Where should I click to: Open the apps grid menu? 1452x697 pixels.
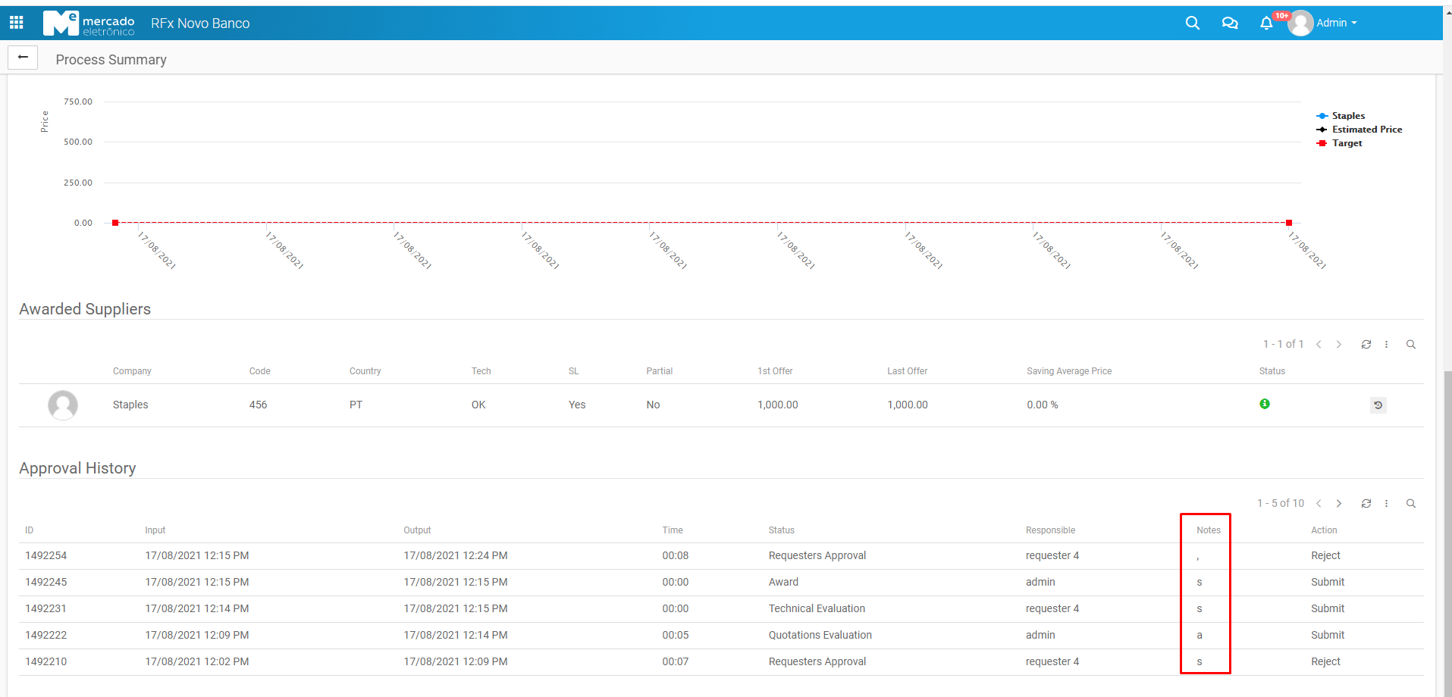(x=16, y=23)
